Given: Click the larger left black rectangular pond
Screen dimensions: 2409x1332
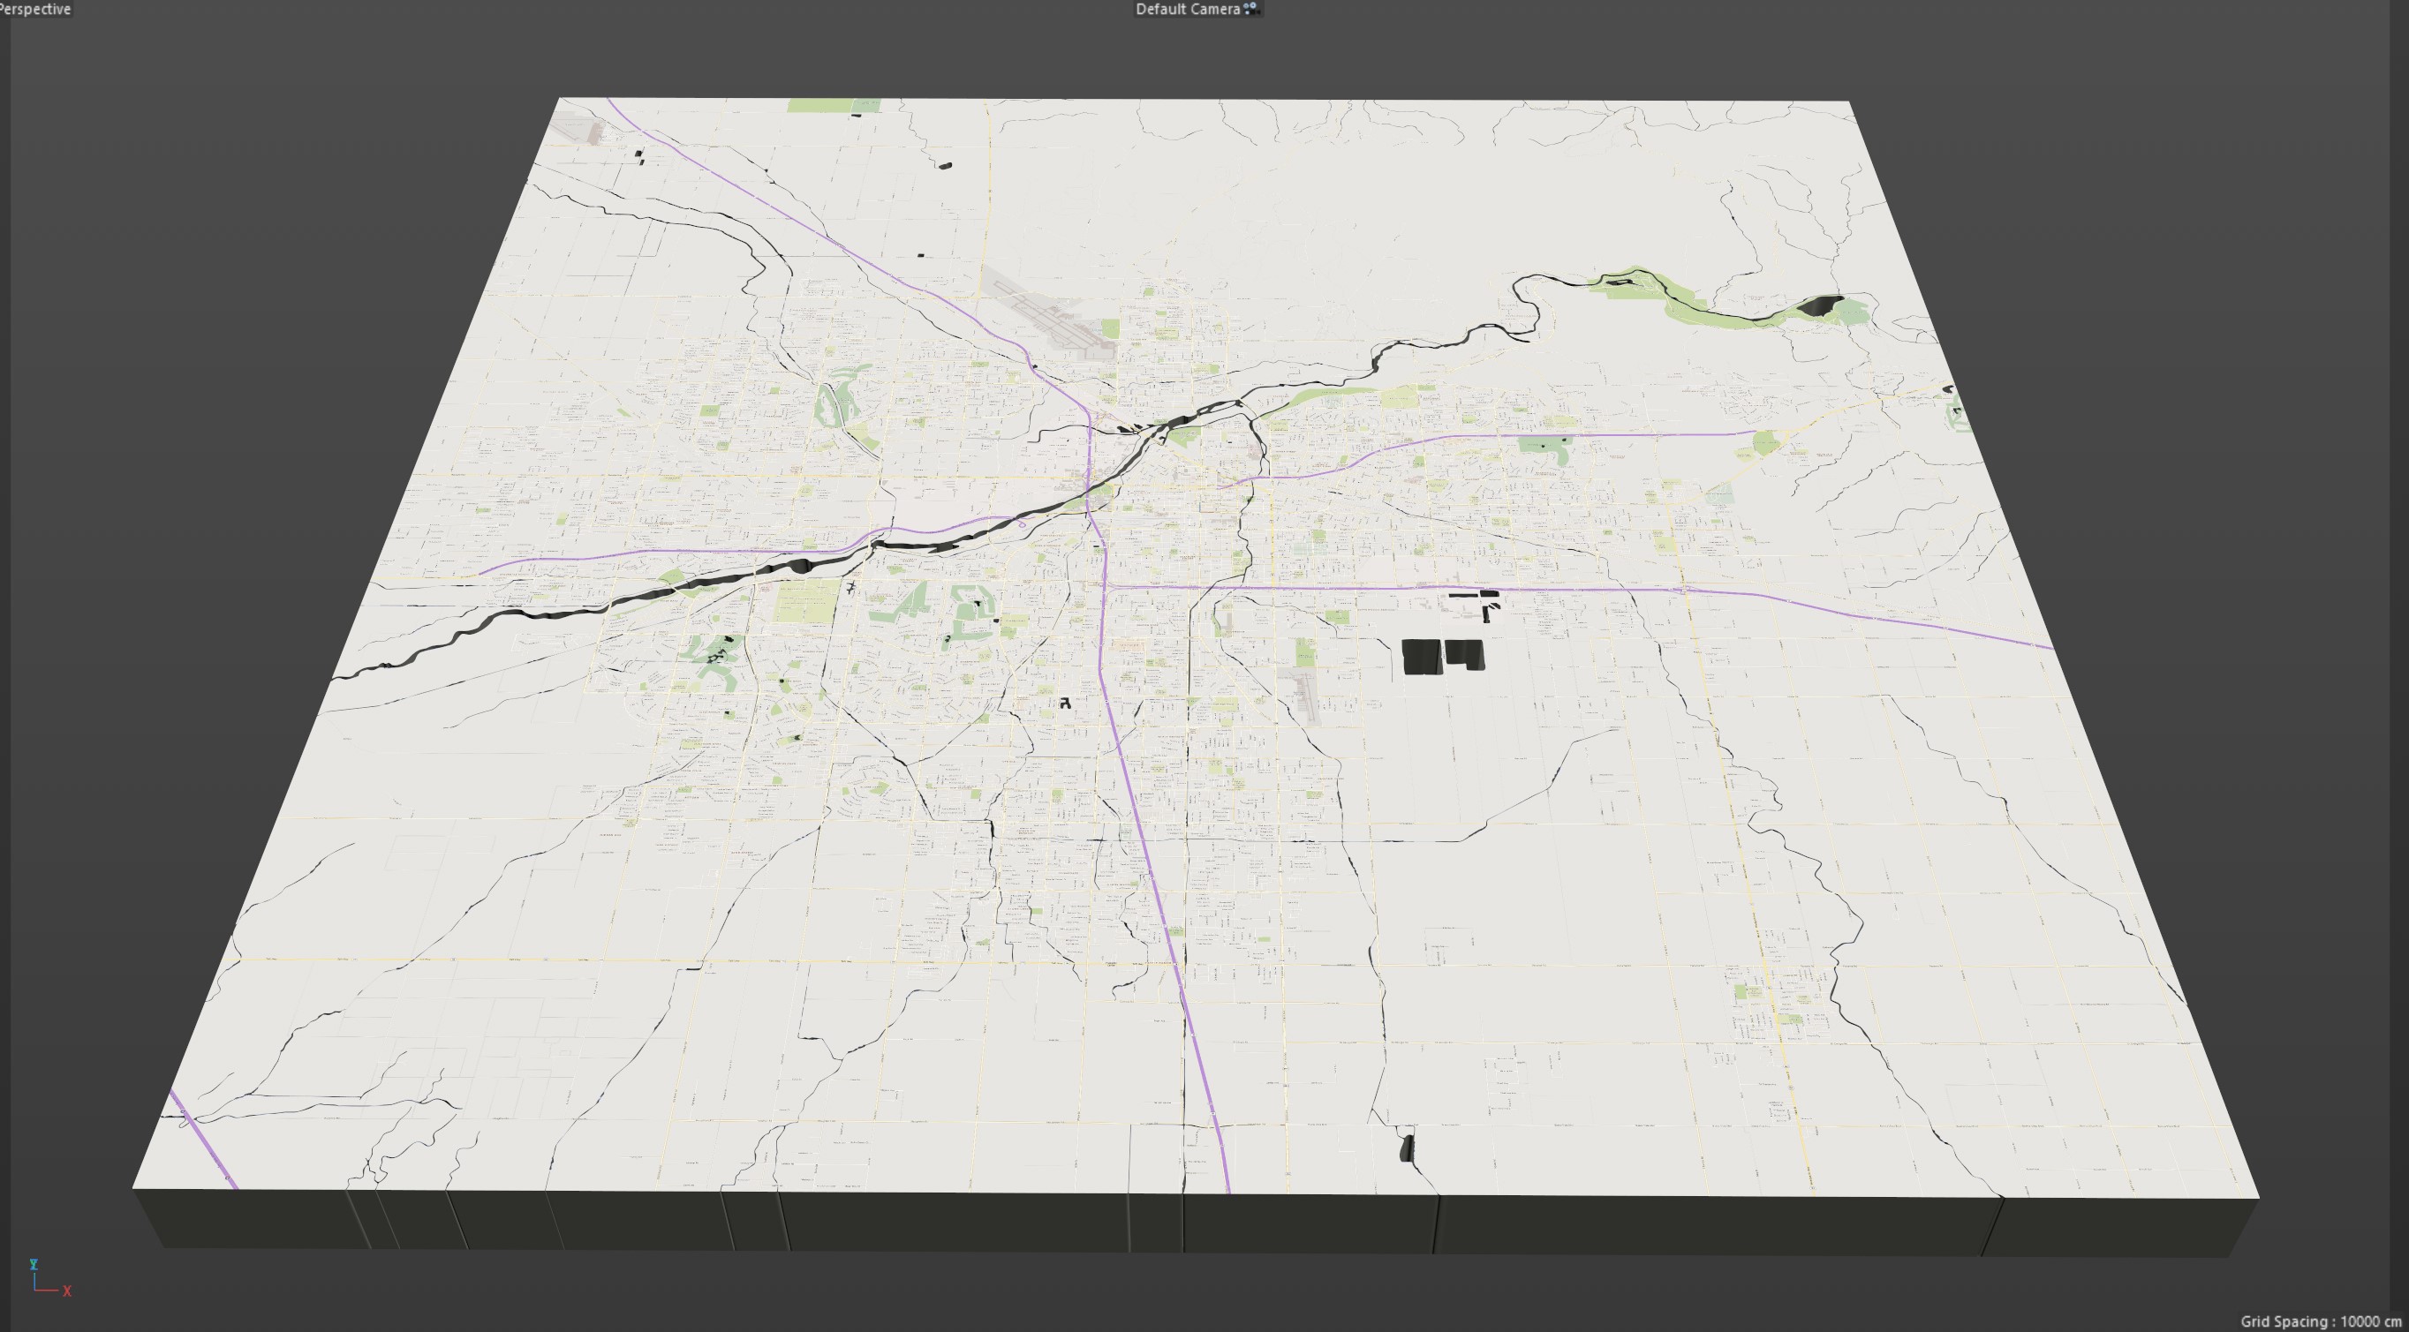Looking at the screenshot, I should [x=1422, y=656].
